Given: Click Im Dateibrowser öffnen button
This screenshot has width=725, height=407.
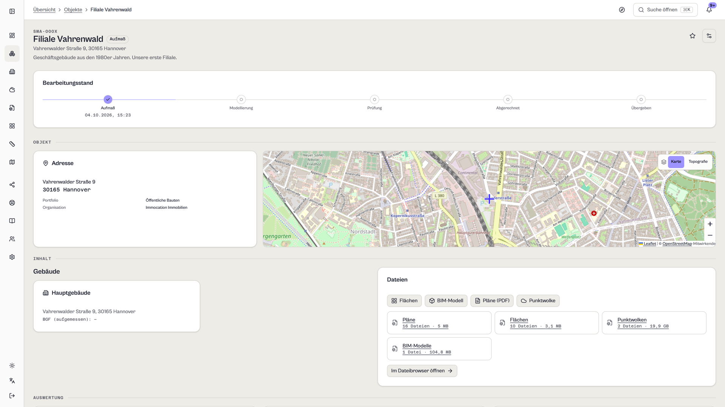Looking at the screenshot, I should [422, 371].
